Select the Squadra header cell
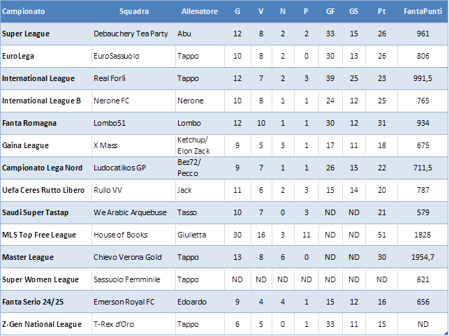 coord(134,11)
